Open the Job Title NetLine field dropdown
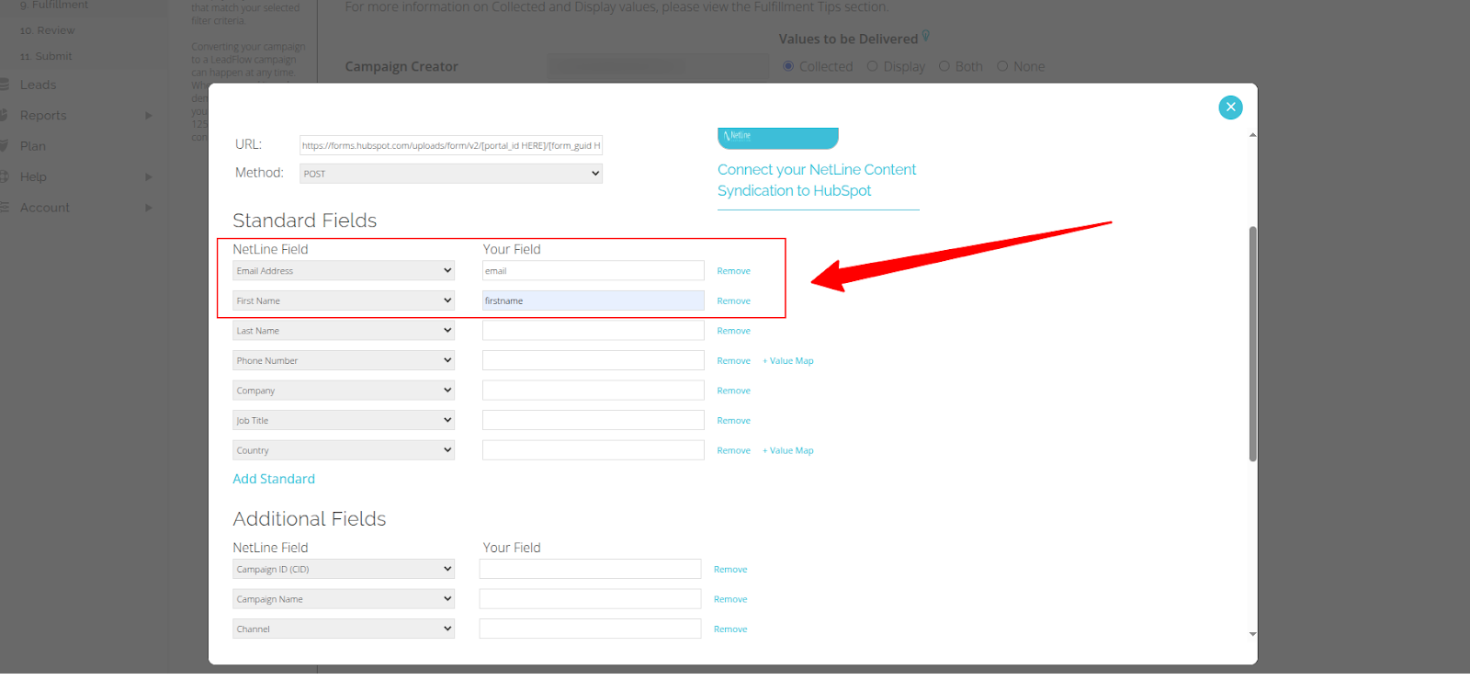1470x680 pixels. coord(344,420)
